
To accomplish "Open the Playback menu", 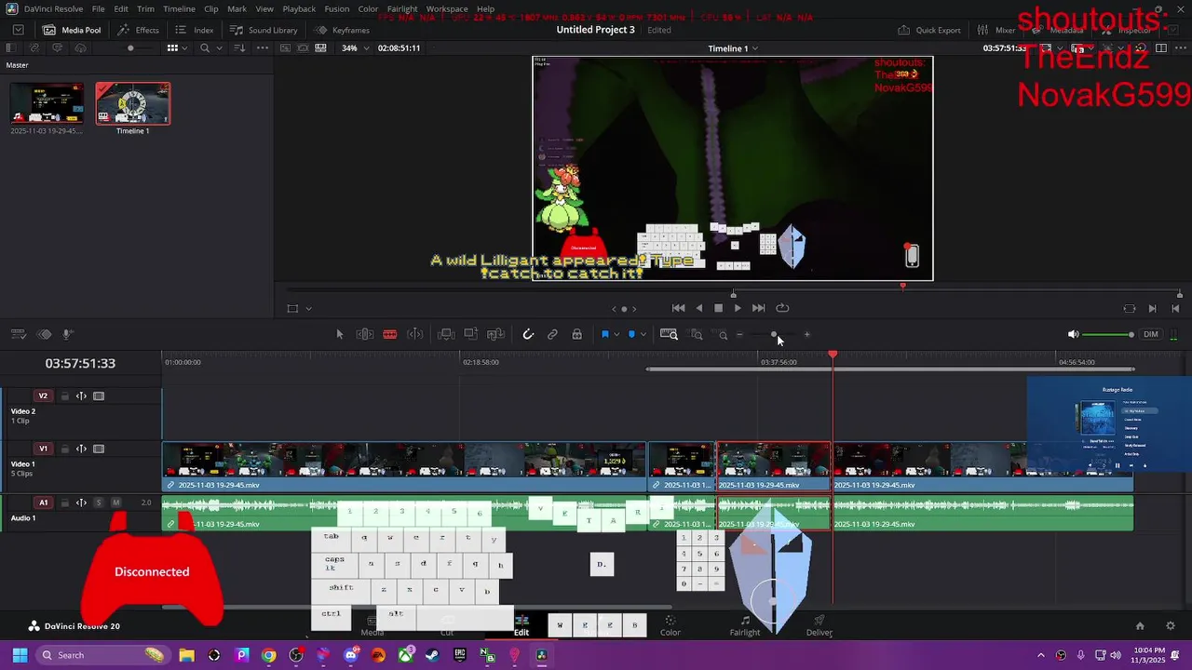I will click(x=299, y=8).
